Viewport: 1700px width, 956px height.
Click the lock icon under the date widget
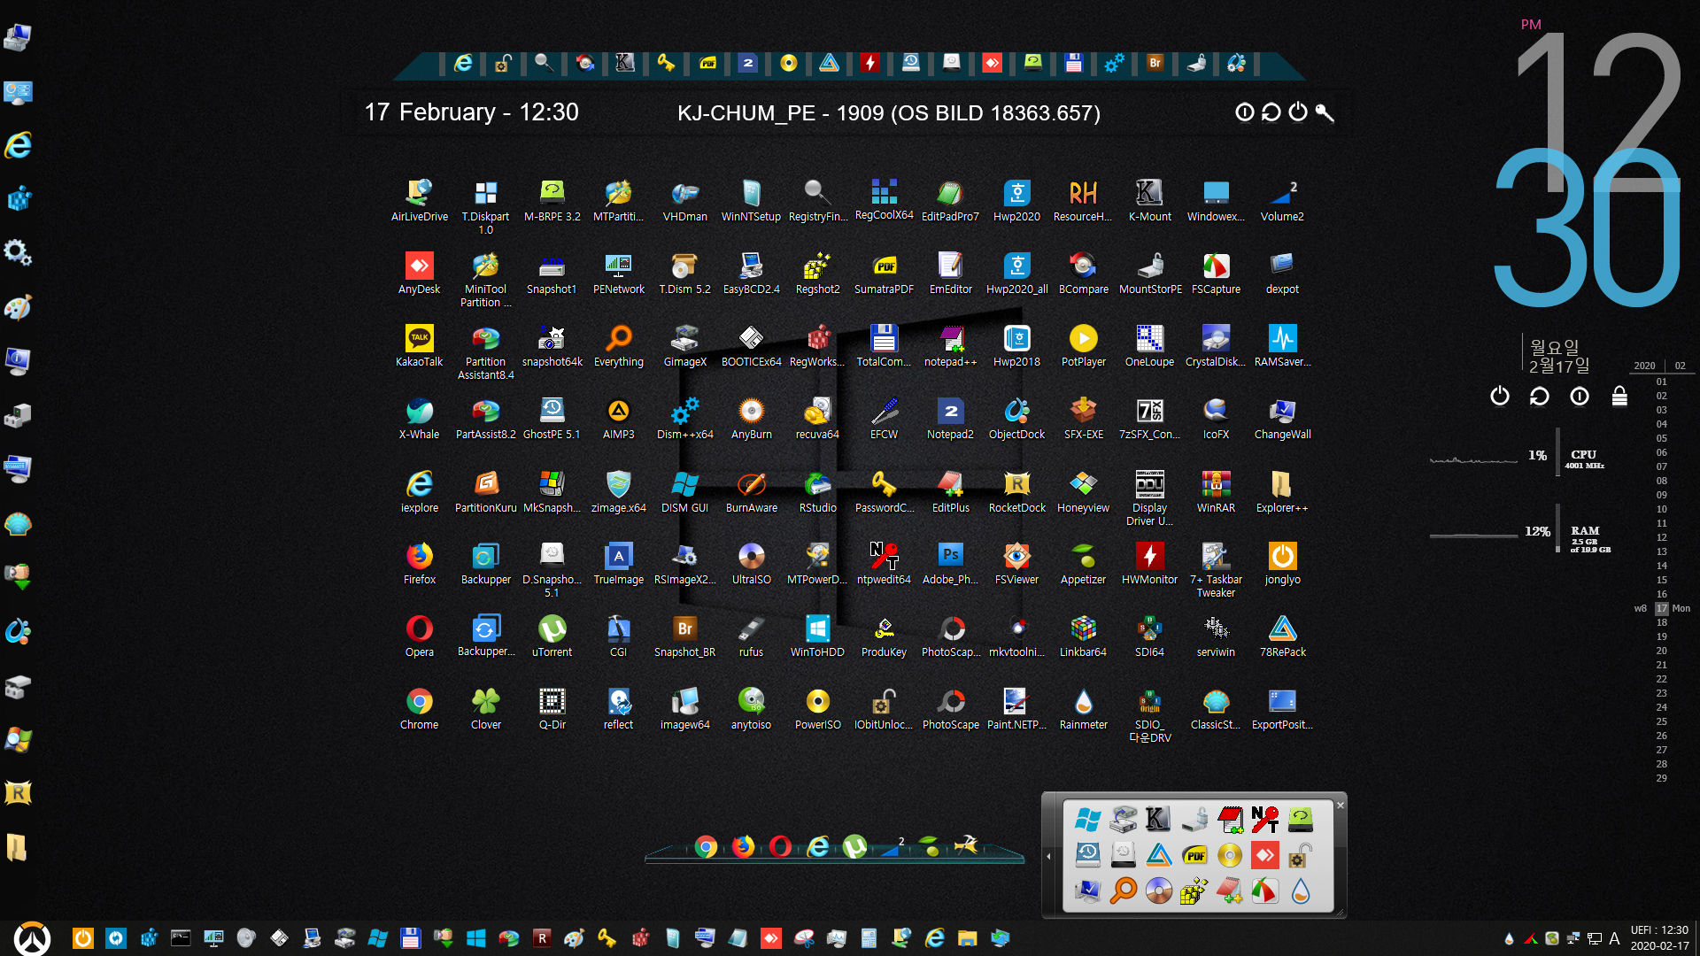pos(1619,396)
